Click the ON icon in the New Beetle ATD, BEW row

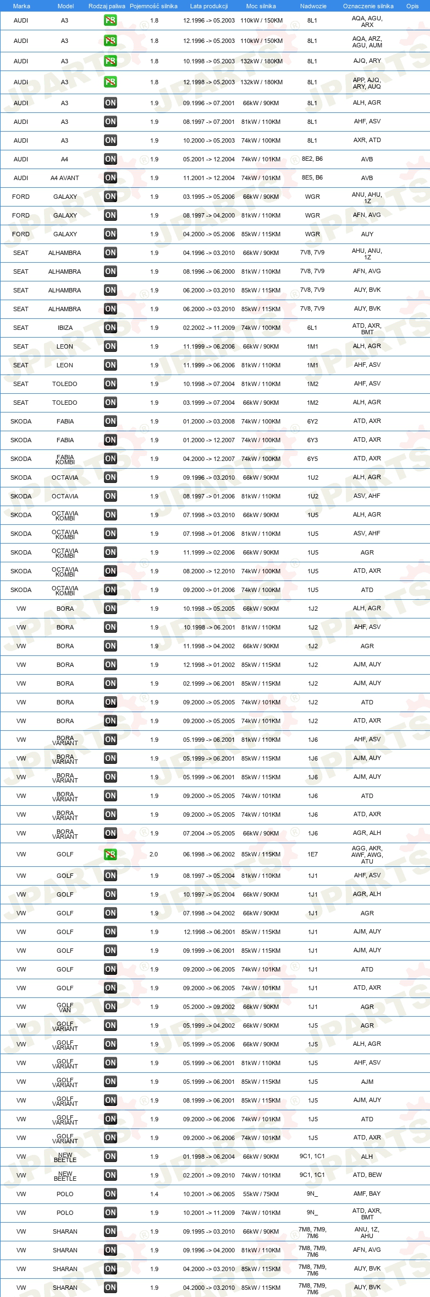(x=110, y=1175)
